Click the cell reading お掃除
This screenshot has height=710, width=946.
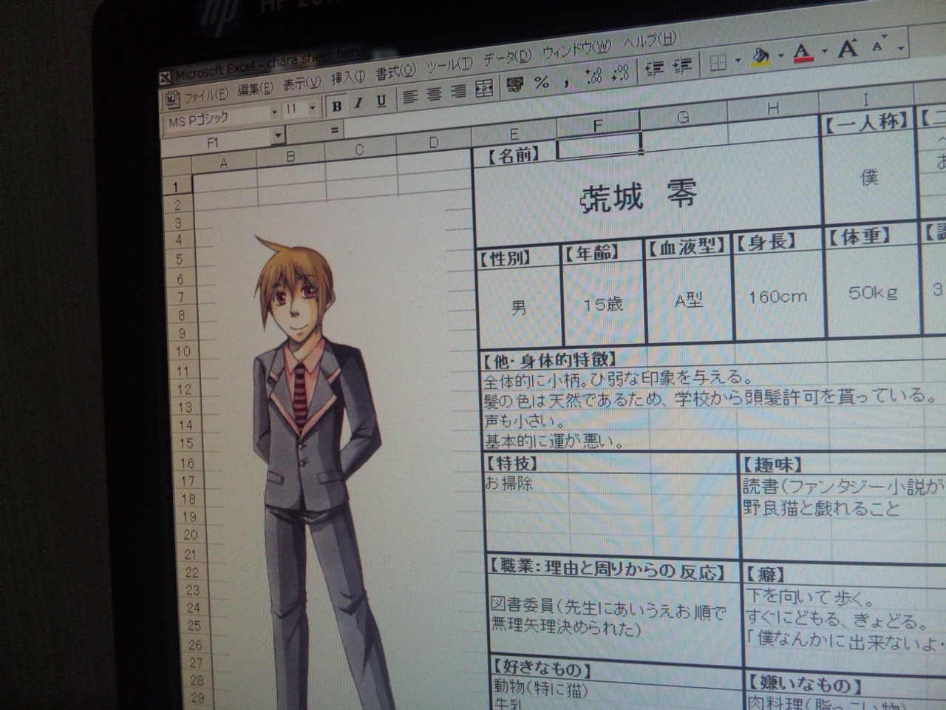[509, 484]
